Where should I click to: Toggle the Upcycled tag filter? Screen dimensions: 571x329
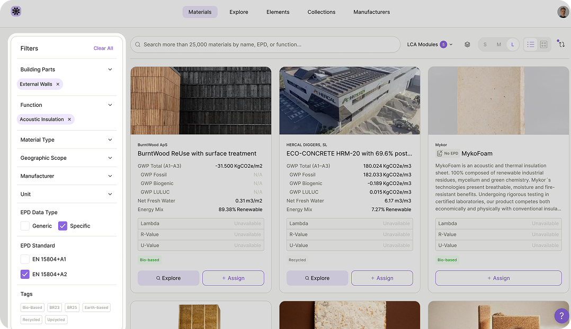(x=56, y=319)
